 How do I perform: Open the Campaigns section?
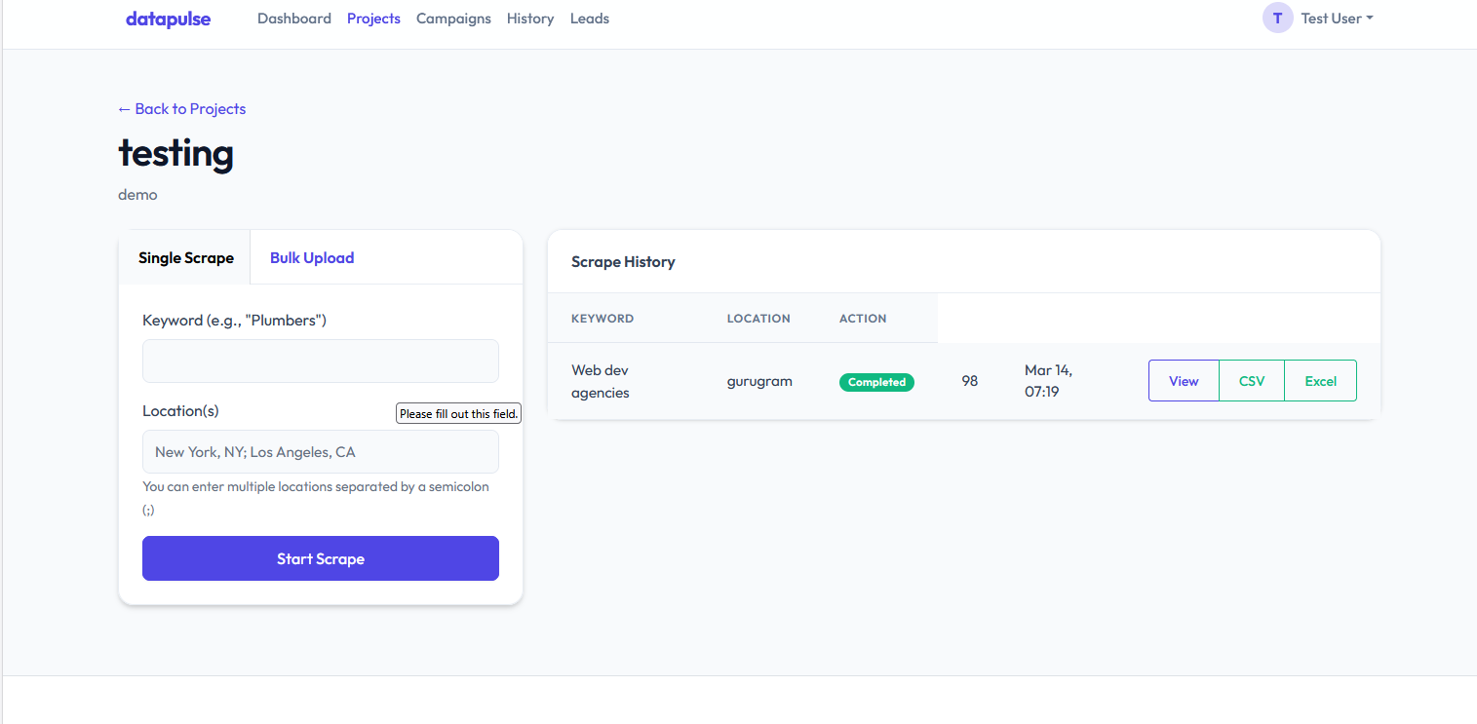click(x=453, y=18)
